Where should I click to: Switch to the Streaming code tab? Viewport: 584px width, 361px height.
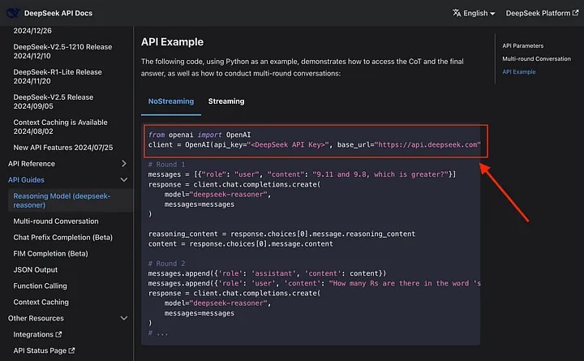point(226,101)
